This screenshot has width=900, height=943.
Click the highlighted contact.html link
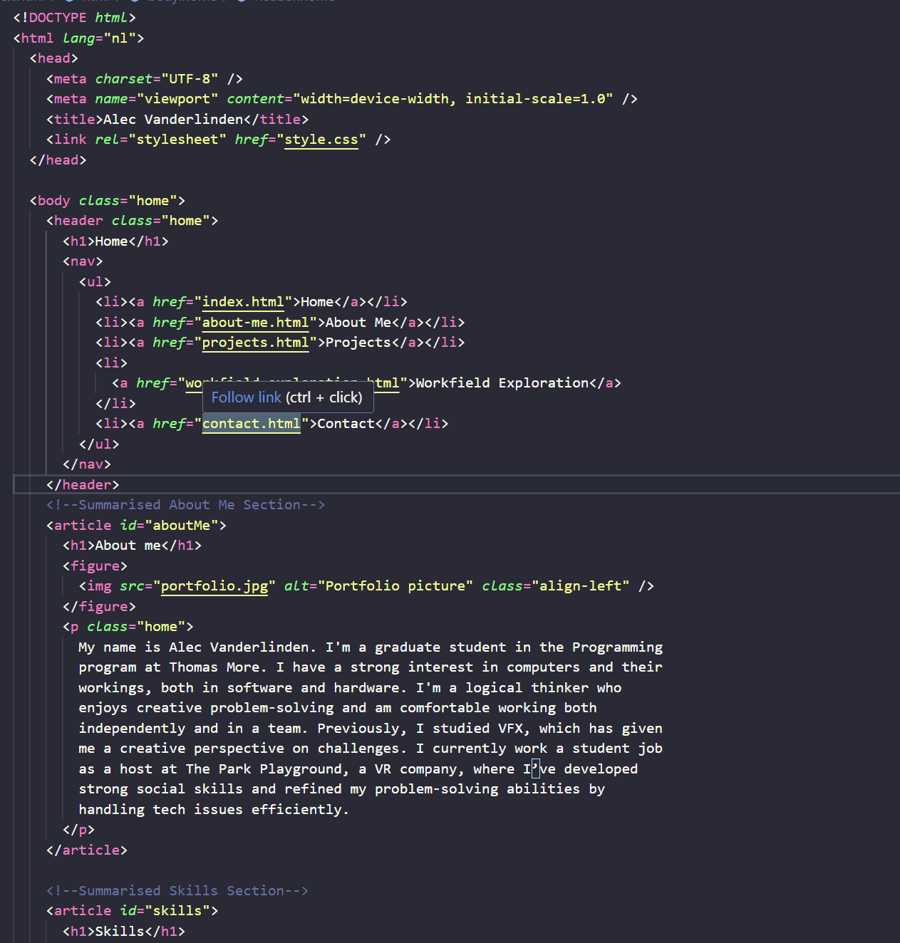click(251, 424)
